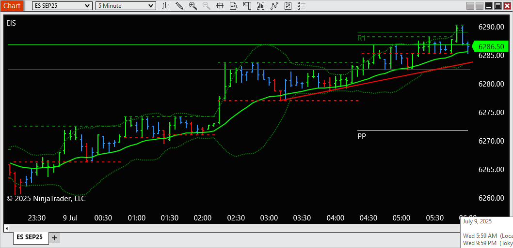Select the white PP pivot line
Screen dimensions: 513x248
pos(413,130)
